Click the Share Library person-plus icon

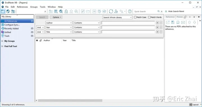pos(116,11)
